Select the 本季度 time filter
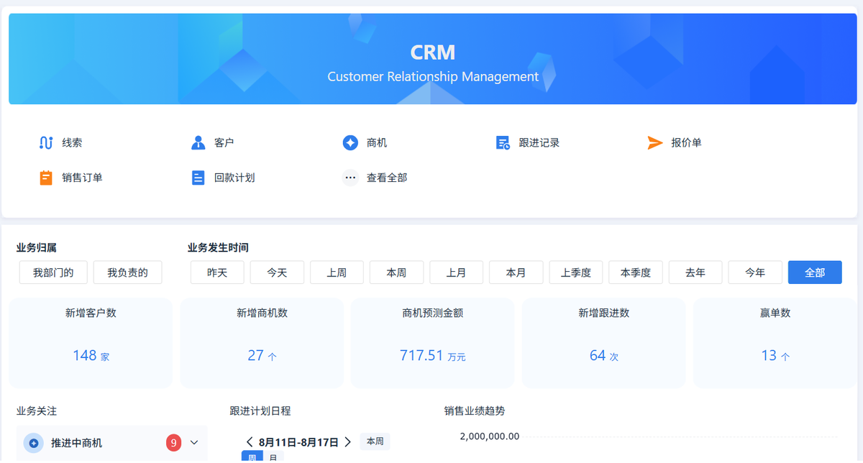 coord(636,272)
